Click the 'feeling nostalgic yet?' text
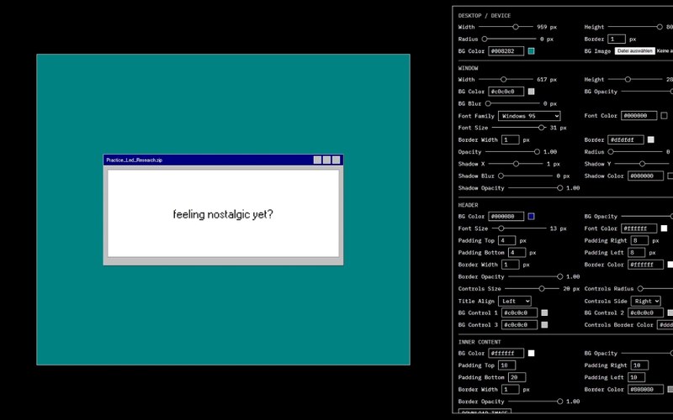 click(223, 214)
